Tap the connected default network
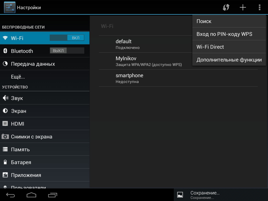 point(144,44)
